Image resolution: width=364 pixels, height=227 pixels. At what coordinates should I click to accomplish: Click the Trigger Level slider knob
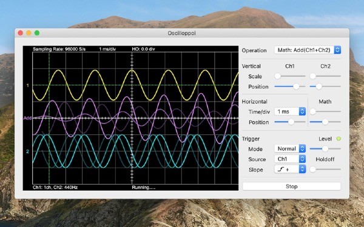325,149
